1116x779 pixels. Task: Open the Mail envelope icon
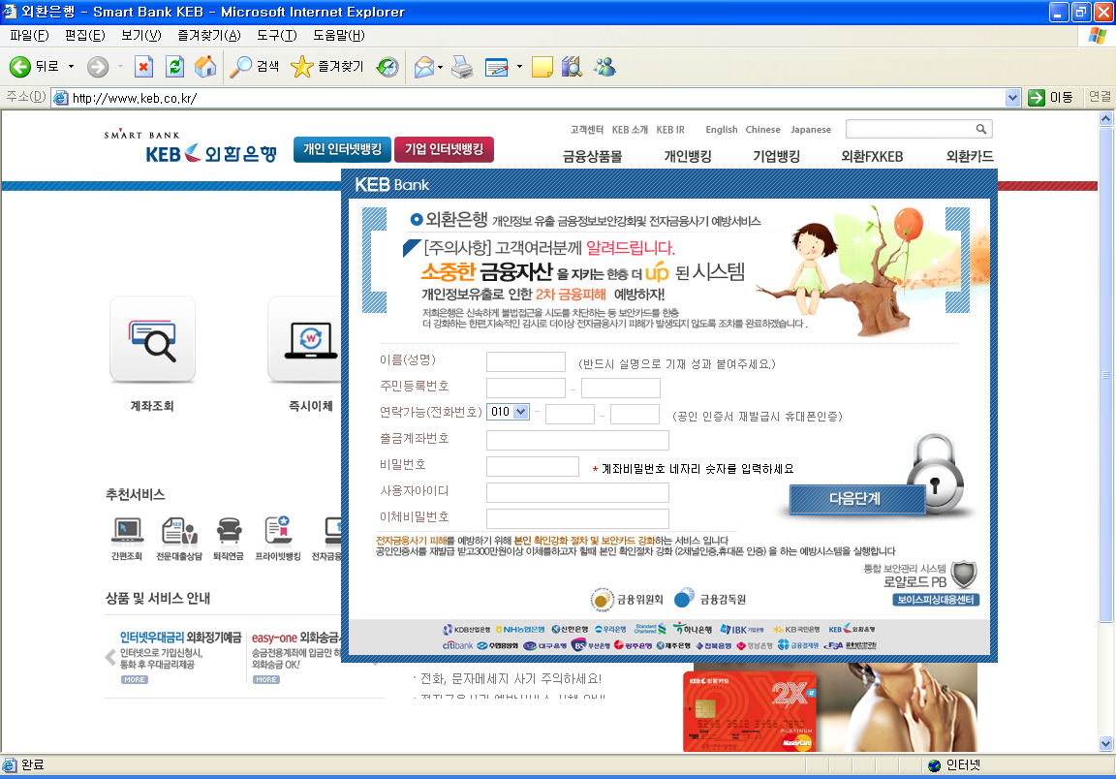tap(424, 67)
